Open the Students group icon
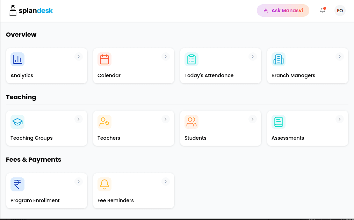 pyautogui.click(x=192, y=122)
